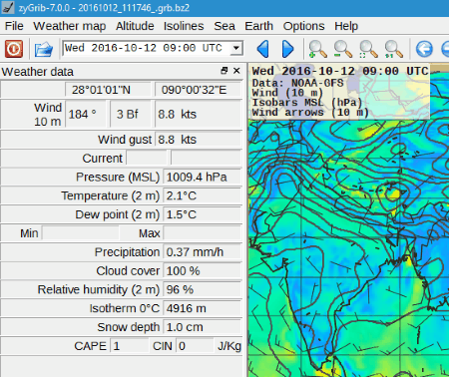This screenshot has height=377, width=449.
Task: Zoom in on the map
Action: pyautogui.click(x=317, y=49)
